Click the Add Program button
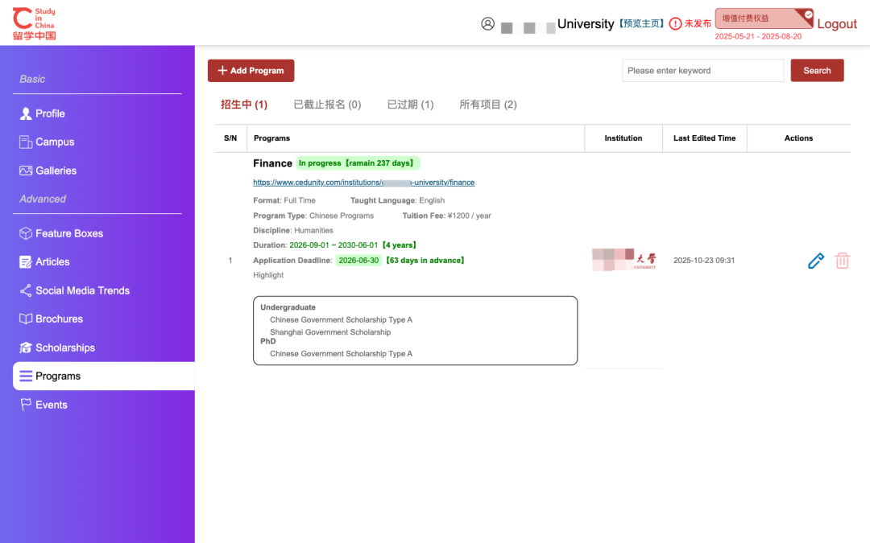 (x=251, y=70)
